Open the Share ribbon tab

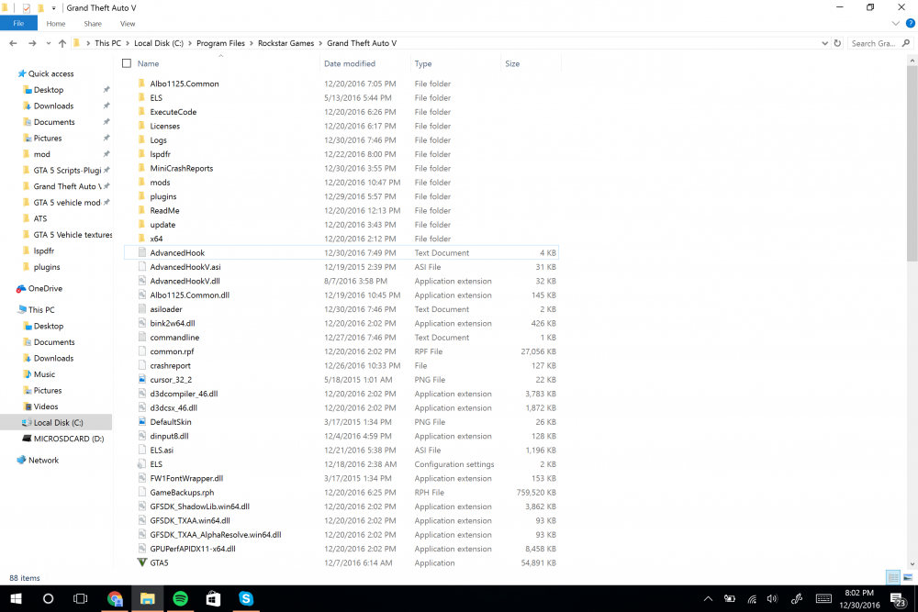click(x=93, y=24)
